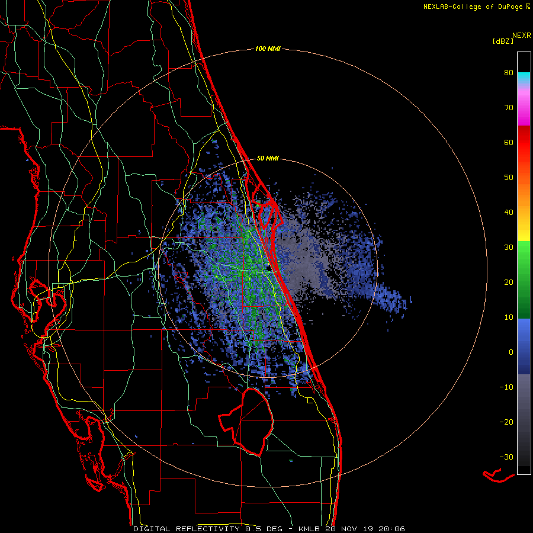Click the 60 dBZ scale value

point(509,143)
